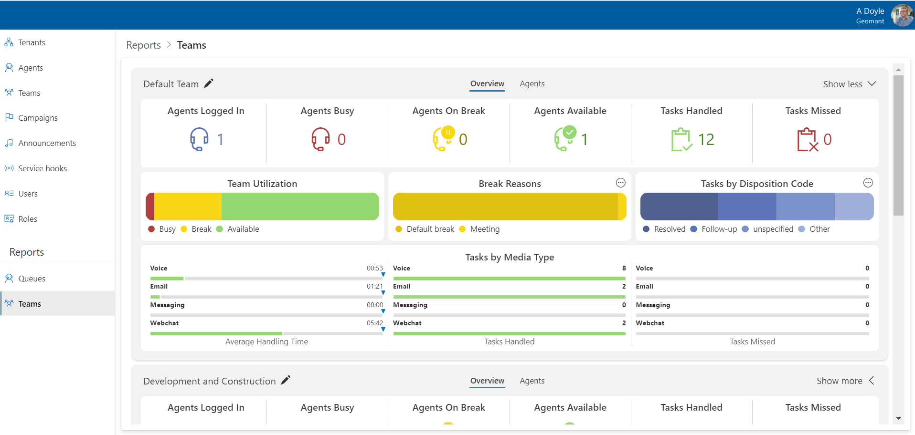Viewport: 915px width, 435px height.
Task: Switch to Default Team Agents tab
Action: point(532,83)
